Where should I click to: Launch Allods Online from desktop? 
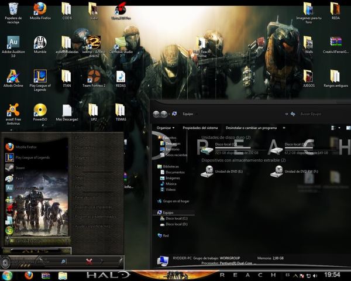point(13,78)
